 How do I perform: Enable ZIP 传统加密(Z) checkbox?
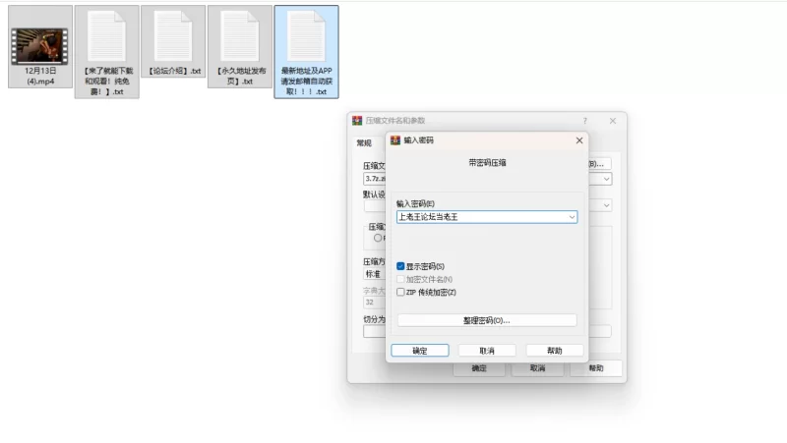[x=400, y=292]
